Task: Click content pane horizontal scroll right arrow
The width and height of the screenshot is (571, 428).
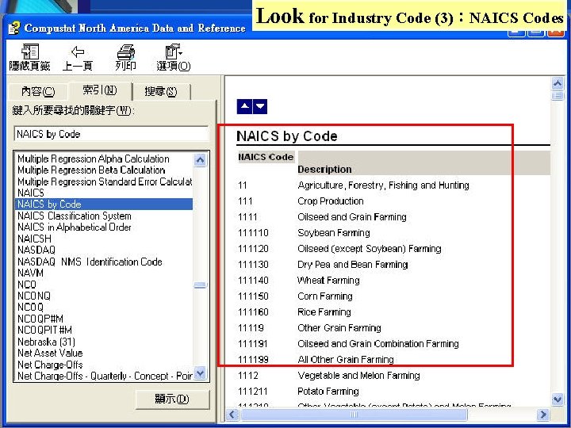Action: (543, 415)
